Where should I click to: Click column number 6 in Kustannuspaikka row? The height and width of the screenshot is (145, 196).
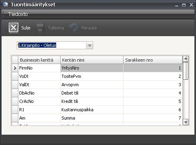tap(153, 110)
